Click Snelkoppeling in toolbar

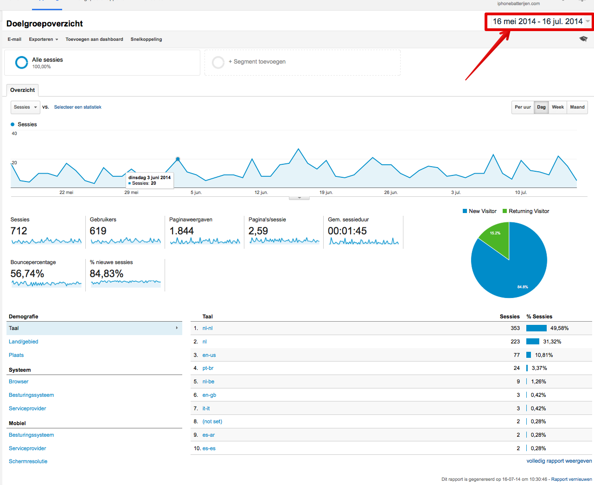coord(146,39)
